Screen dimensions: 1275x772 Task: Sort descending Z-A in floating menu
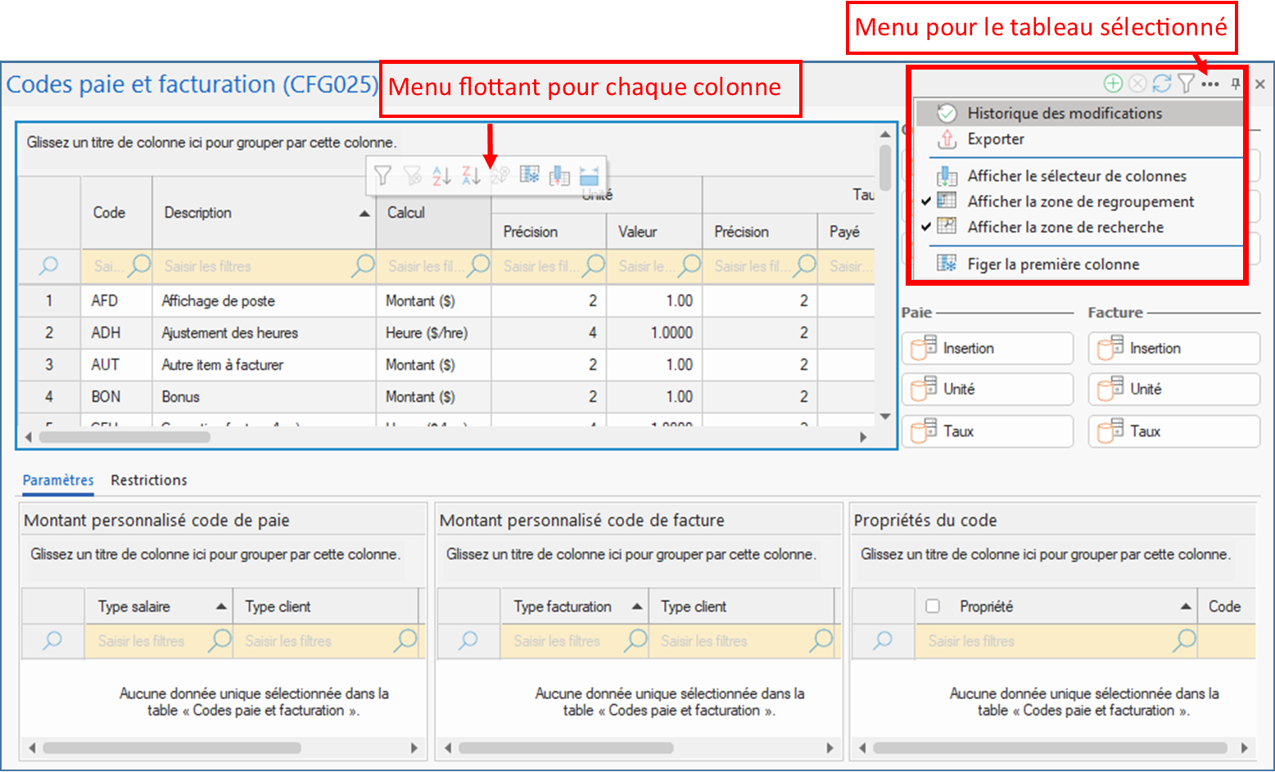point(471,175)
